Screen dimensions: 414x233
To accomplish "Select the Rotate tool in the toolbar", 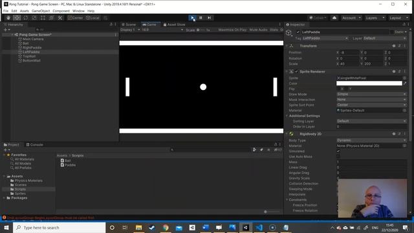I will 26,17.
